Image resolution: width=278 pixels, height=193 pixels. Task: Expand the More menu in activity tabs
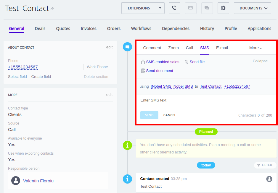[x=255, y=48]
